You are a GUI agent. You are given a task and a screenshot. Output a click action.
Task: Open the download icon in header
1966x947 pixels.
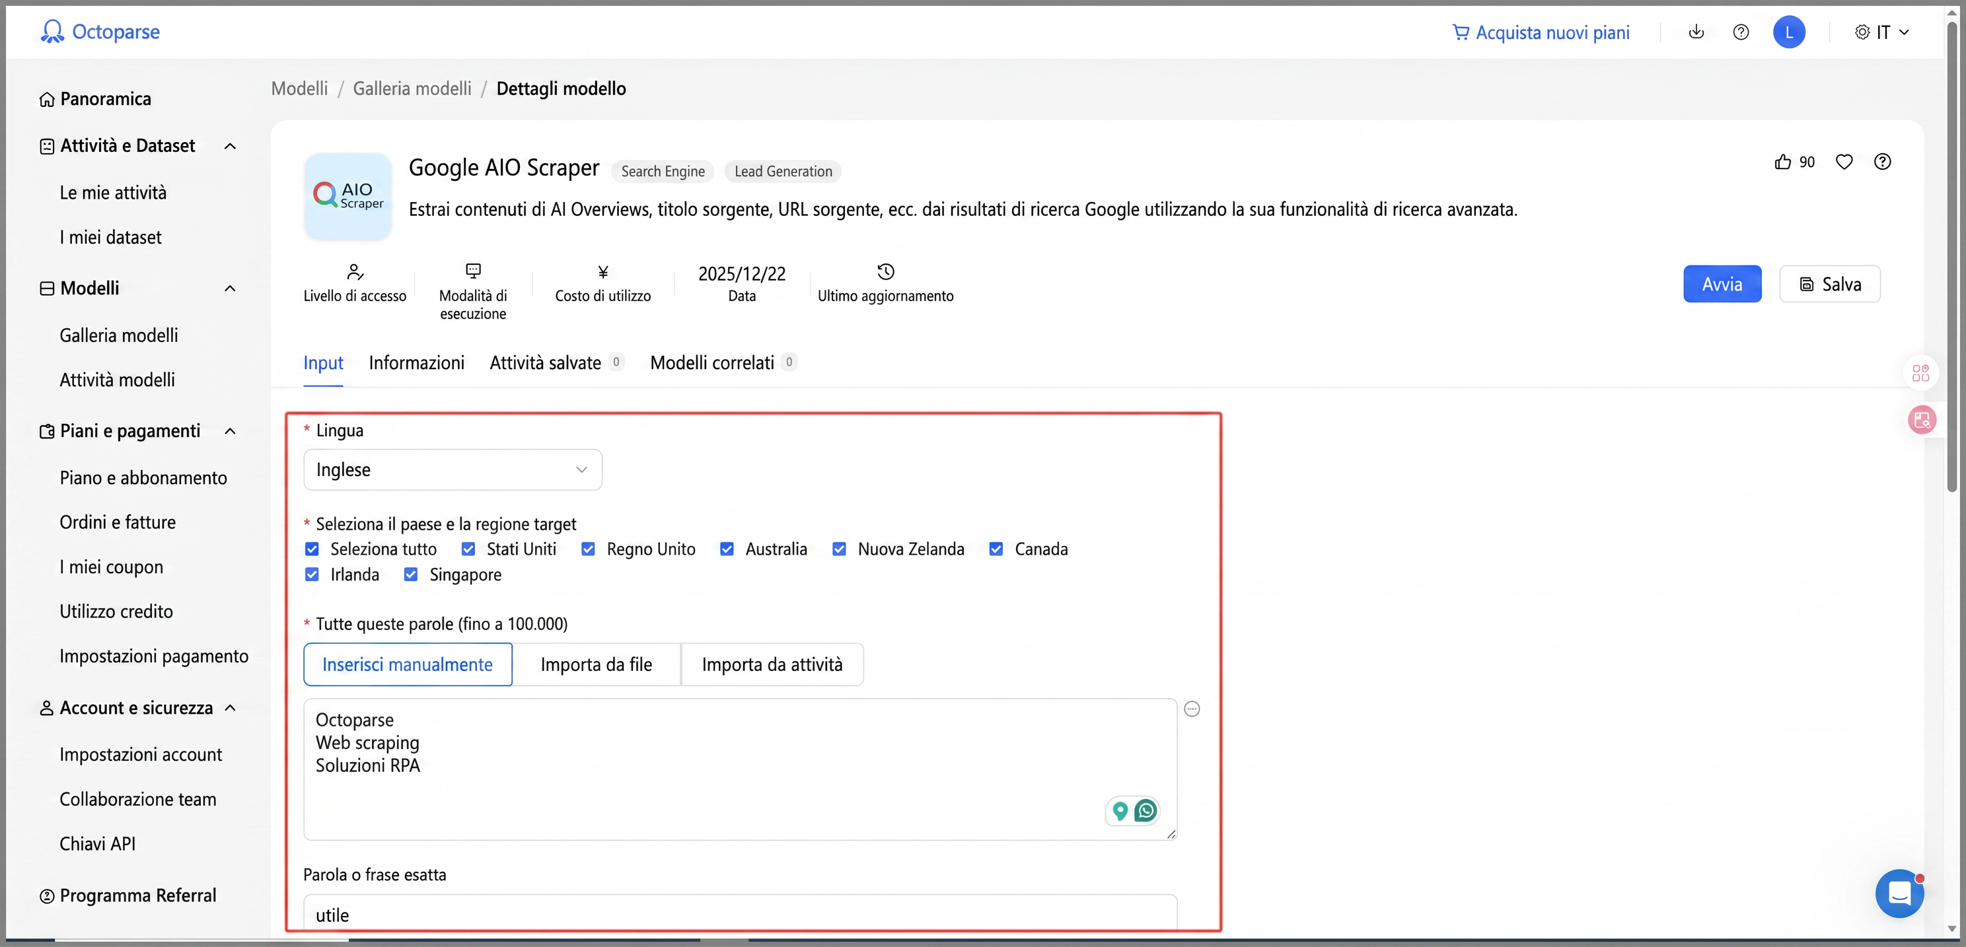(1696, 31)
